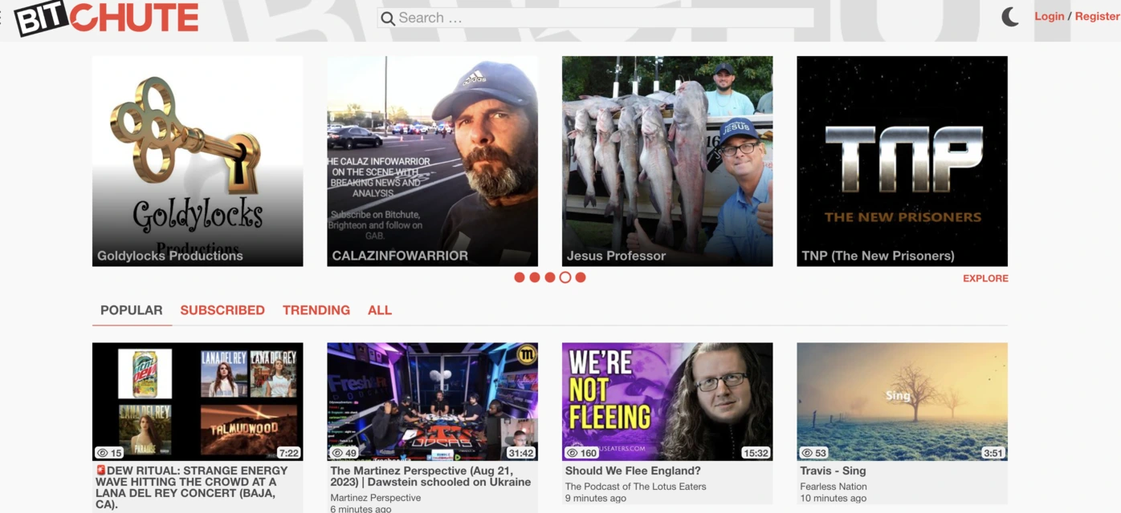Open the Login link

(1049, 16)
